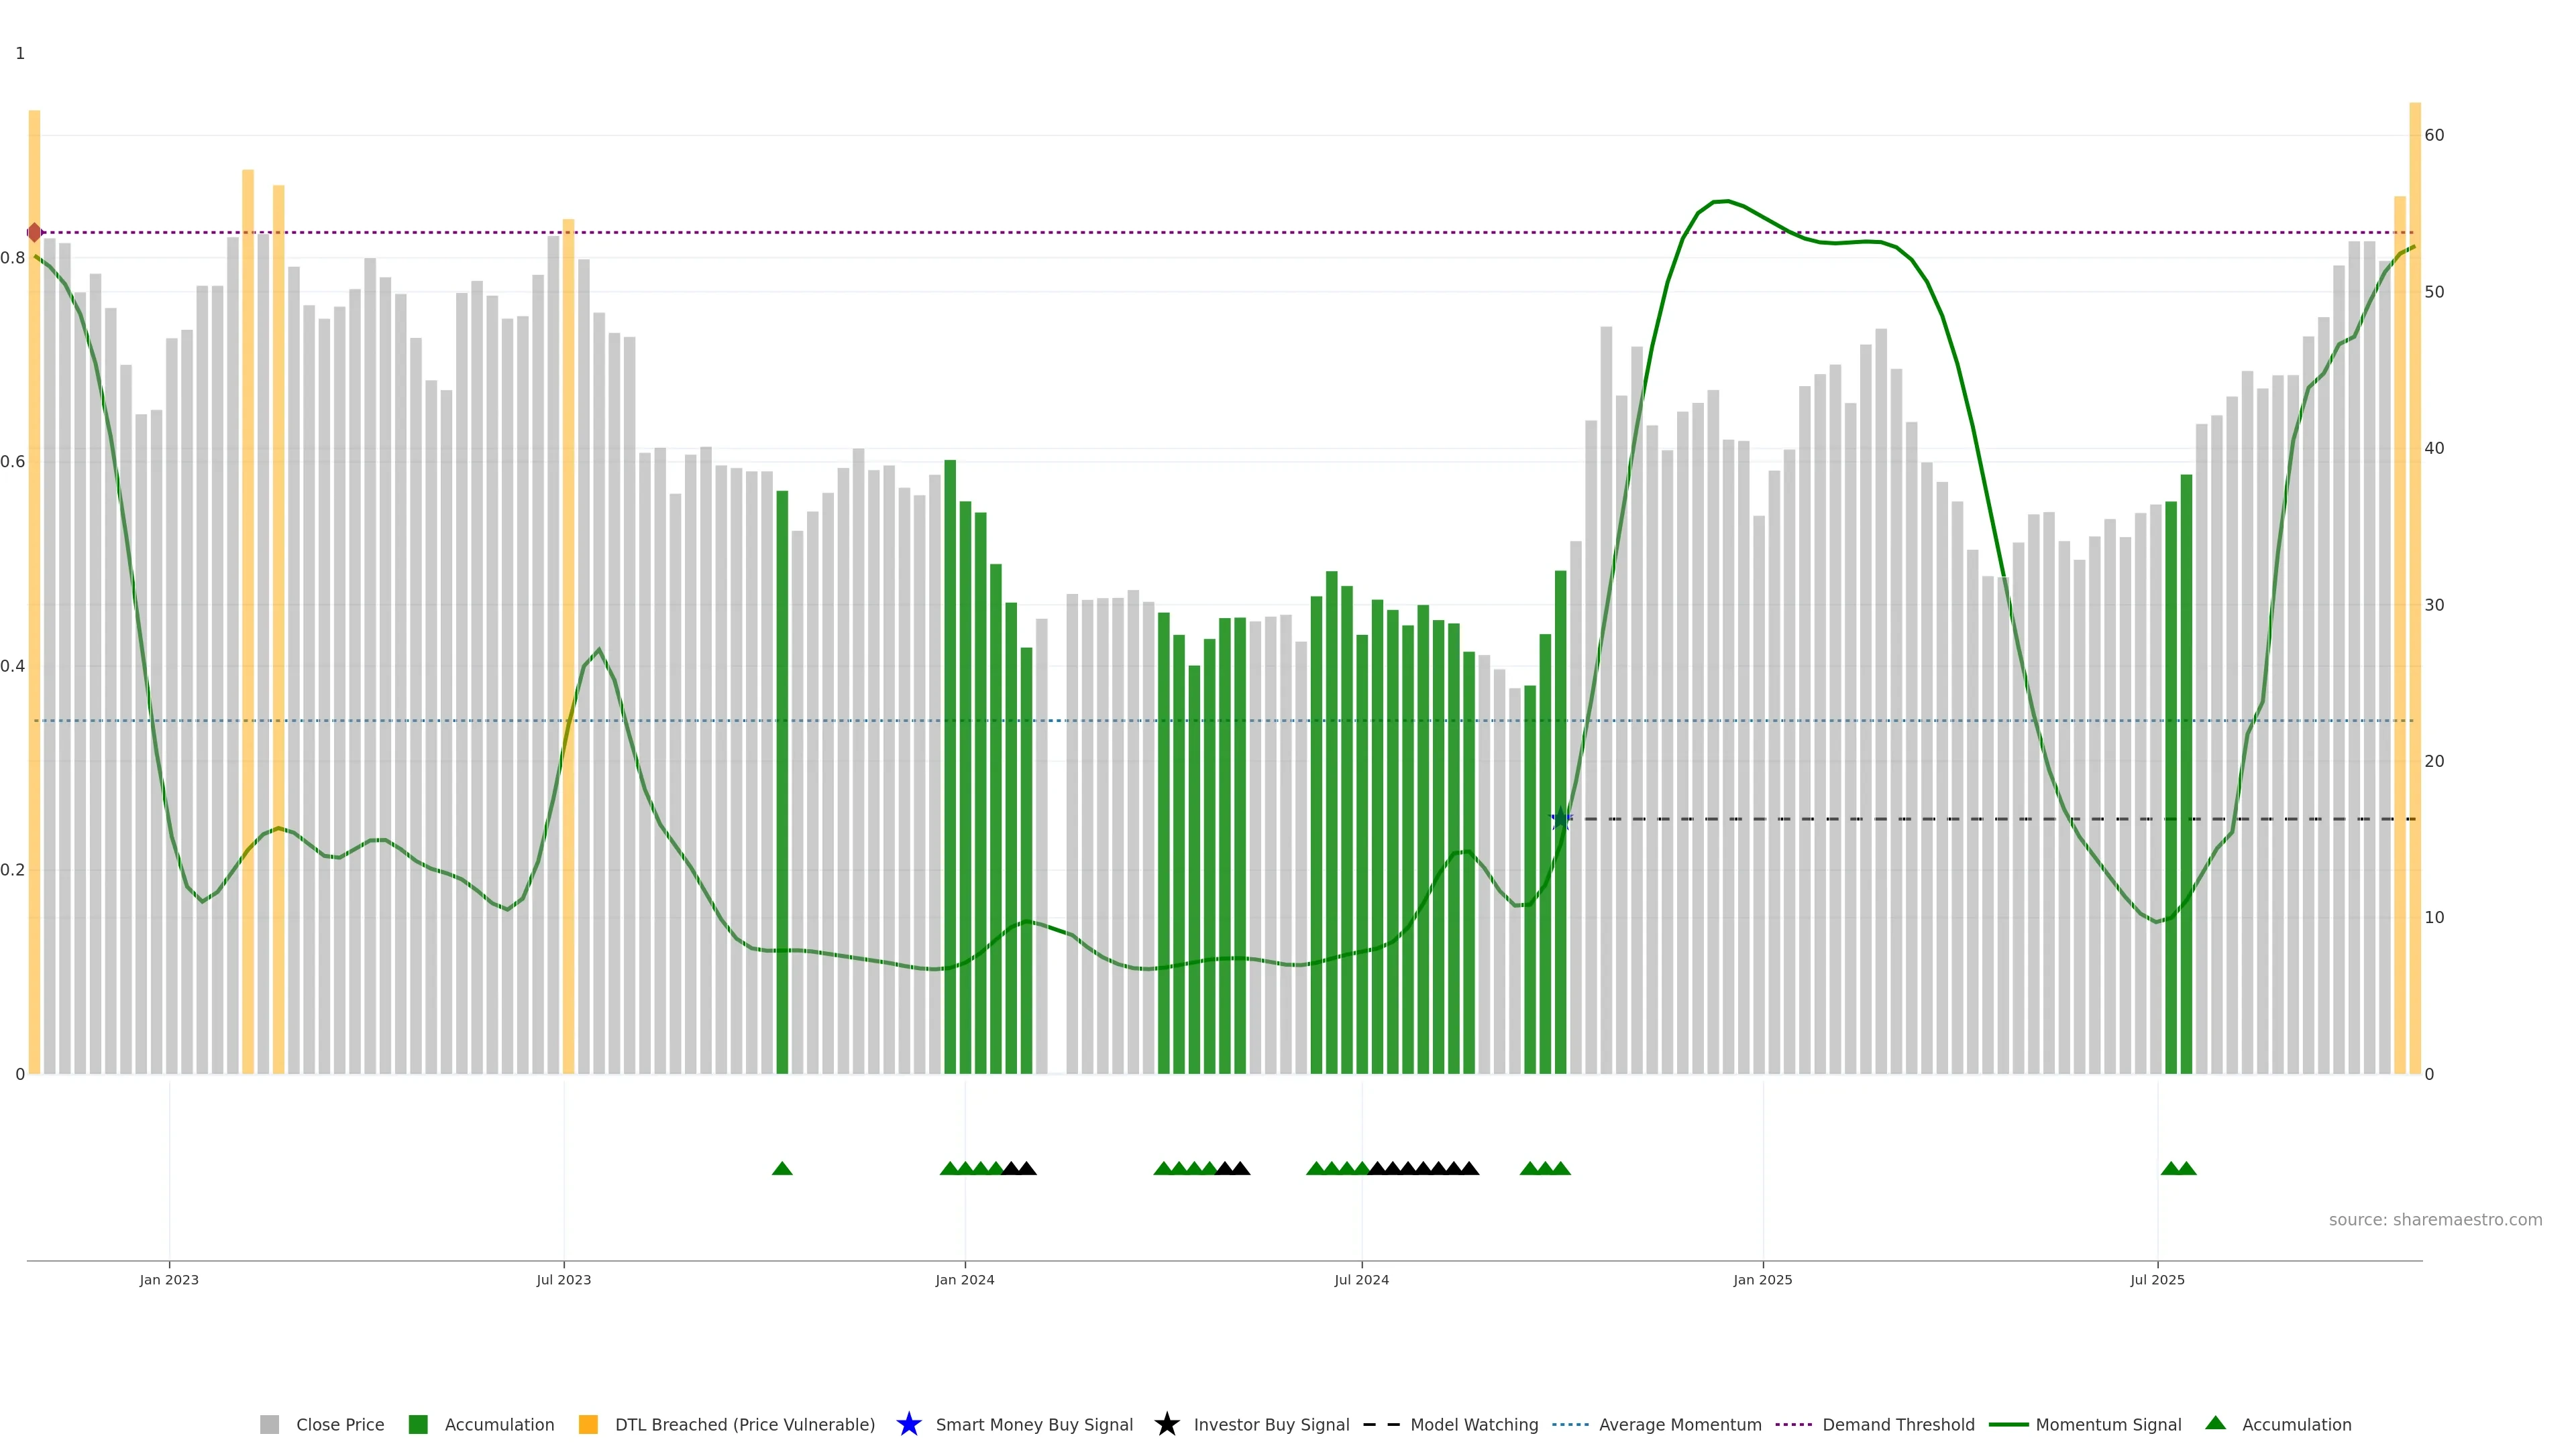Viewport: 2576px width, 1448px height.
Task: Click the lone green accumulation triangle before Jan 2024
Action: pyautogui.click(x=782, y=1168)
